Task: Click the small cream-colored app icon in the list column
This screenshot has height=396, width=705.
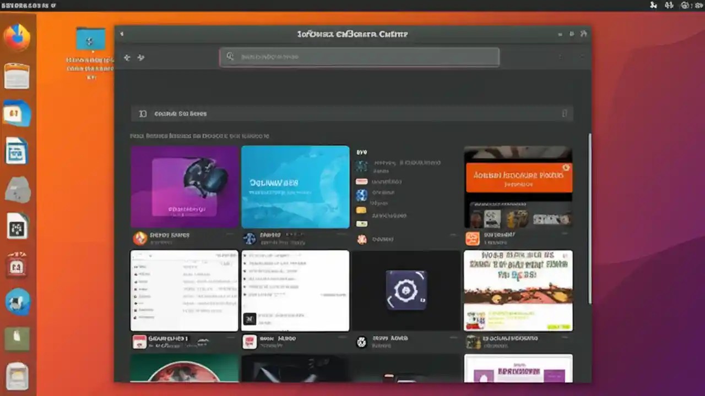Action: click(362, 223)
